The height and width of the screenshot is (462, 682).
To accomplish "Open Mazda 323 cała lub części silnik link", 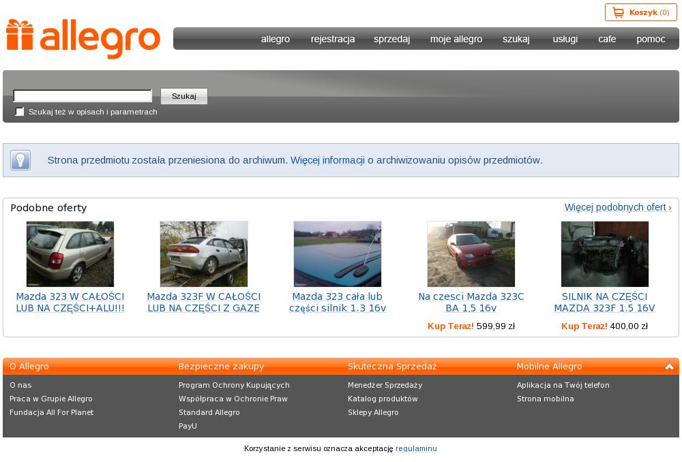I will (338, 303).
